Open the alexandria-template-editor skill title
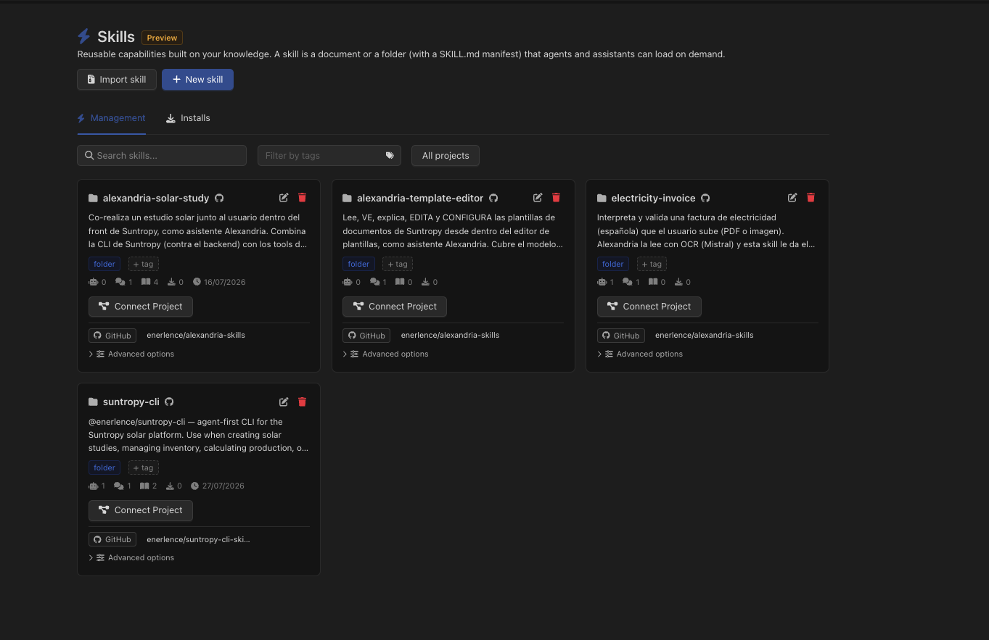989x640 pixels. 420,198
